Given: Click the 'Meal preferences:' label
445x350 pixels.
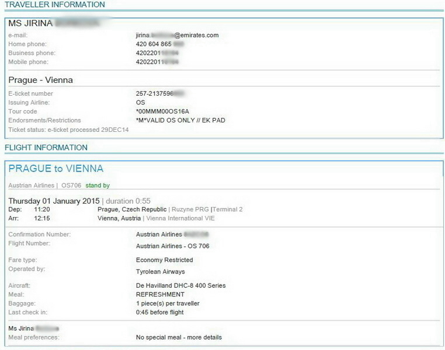Looking at the screenshot, I should (34, 337).
